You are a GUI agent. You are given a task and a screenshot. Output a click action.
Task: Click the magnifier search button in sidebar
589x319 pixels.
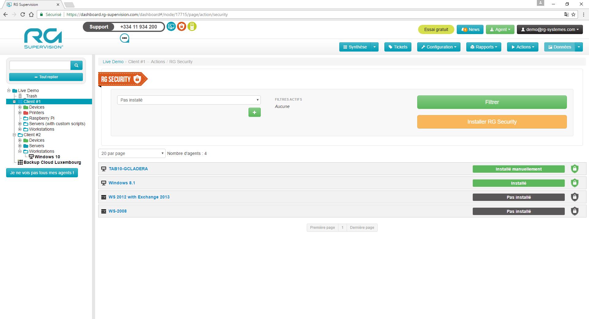[x=76, y=65]
